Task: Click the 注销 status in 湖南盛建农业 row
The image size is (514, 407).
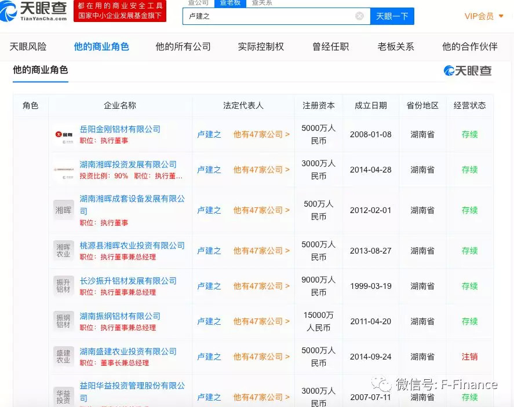Action: [469, 357]
